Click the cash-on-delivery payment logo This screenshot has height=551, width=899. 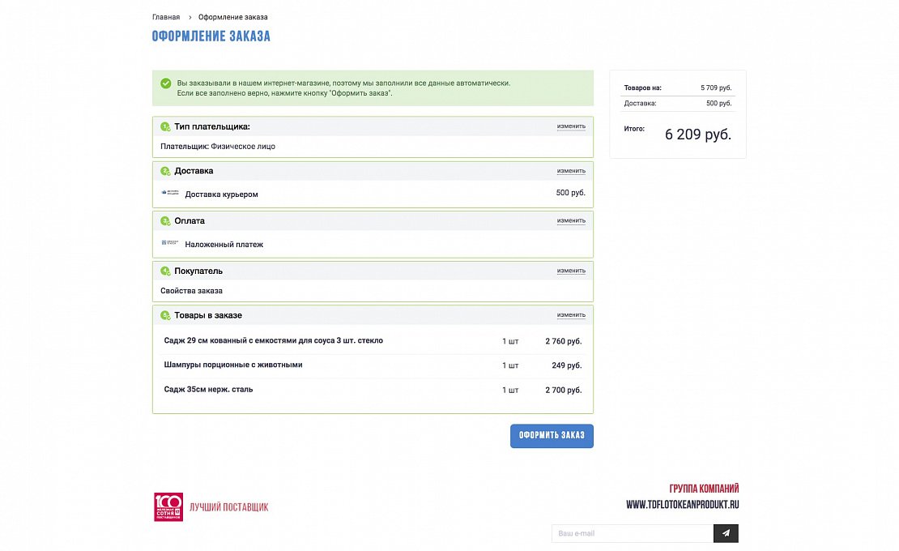pos(170,243)
